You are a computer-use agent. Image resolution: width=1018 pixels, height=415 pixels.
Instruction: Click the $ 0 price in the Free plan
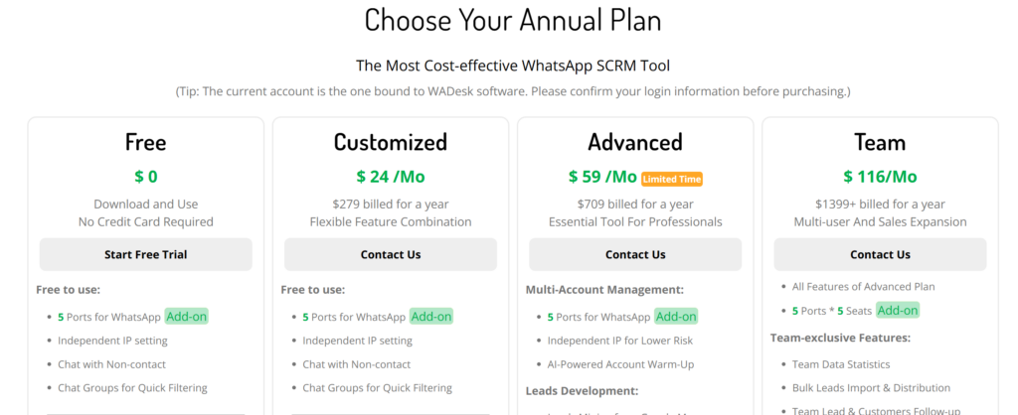pyautogui.click(x=146, y=177)
